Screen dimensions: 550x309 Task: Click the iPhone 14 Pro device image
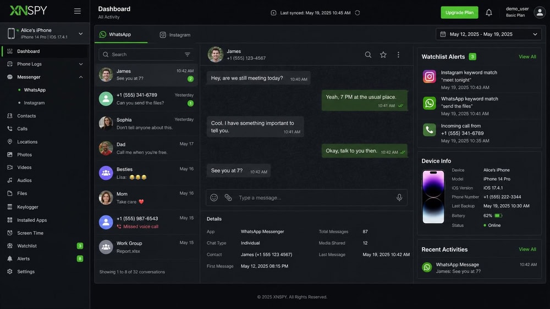tap(433, 196)
